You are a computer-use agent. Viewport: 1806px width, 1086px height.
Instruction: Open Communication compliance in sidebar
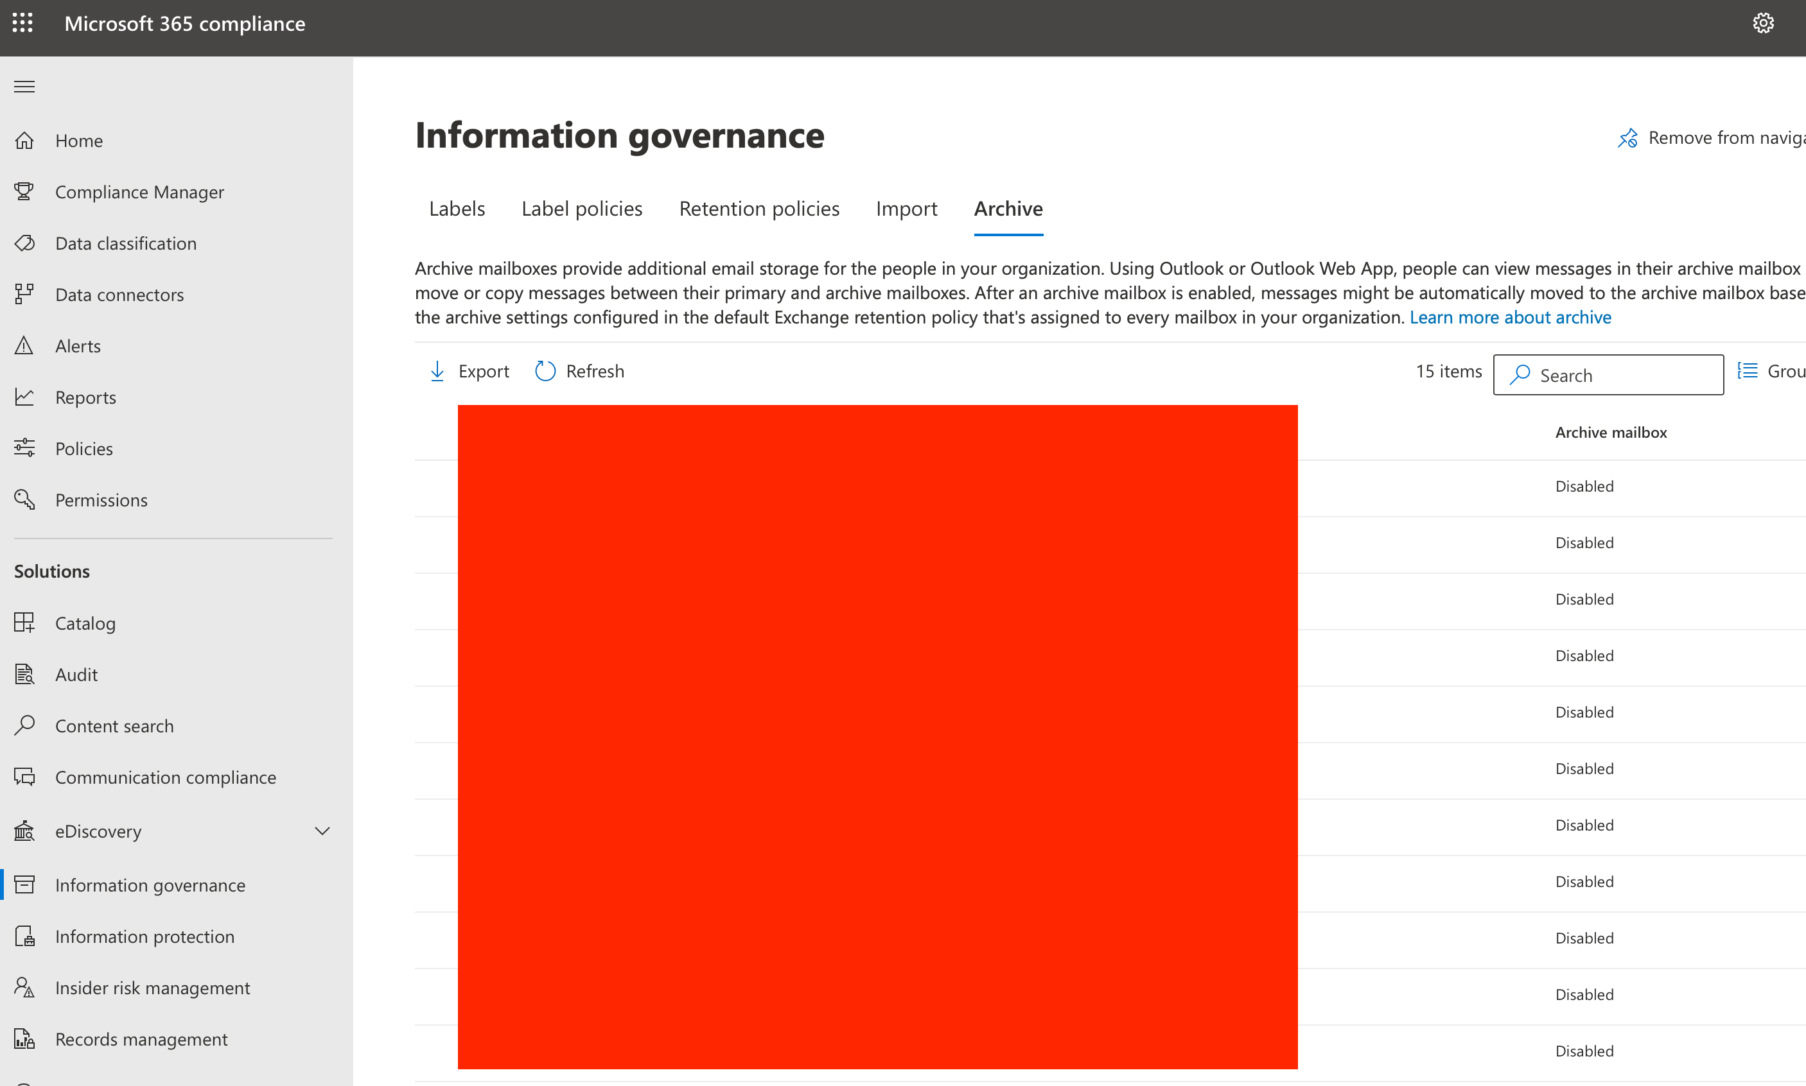(166, 777)
